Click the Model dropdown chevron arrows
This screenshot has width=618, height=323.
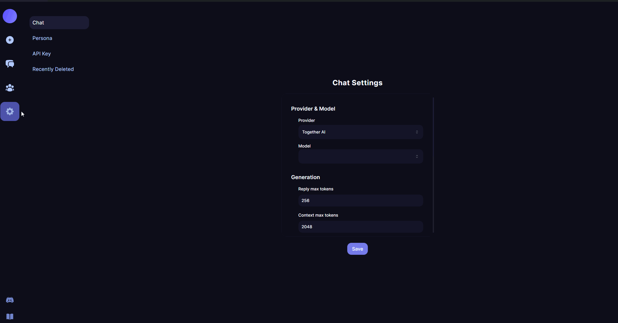coord(417,156)
